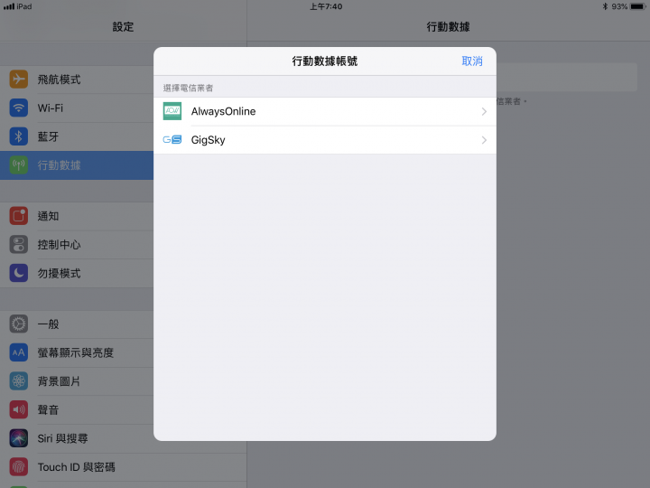Select 通知 in the settings list
650x488 pixels.
point(77,216)
